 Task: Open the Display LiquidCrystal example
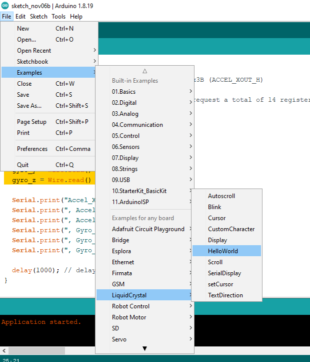[x=226, y=240]
